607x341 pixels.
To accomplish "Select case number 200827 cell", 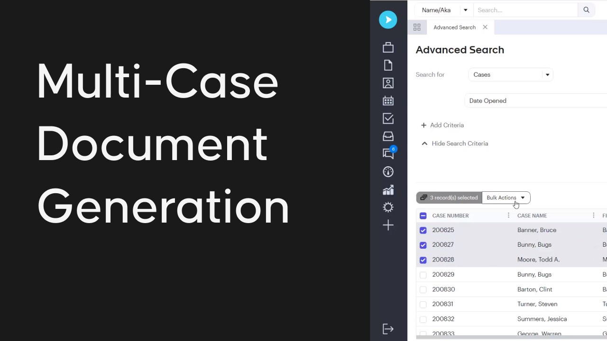I will click(443, 245).
